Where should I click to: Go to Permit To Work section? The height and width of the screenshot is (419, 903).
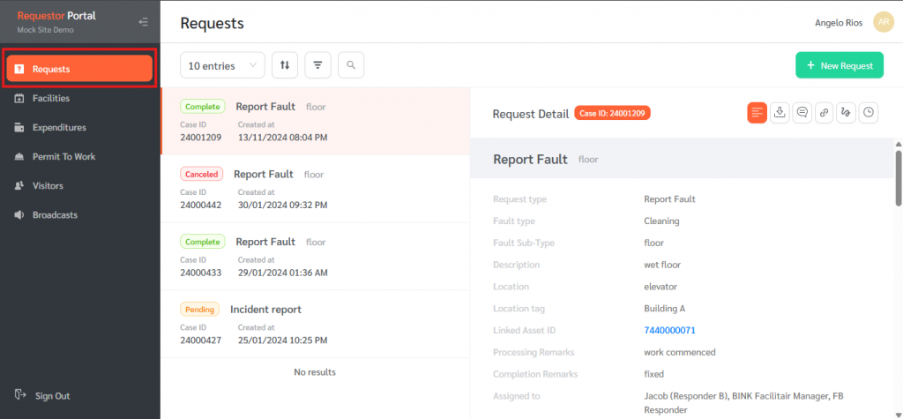(x=63, y=156)
